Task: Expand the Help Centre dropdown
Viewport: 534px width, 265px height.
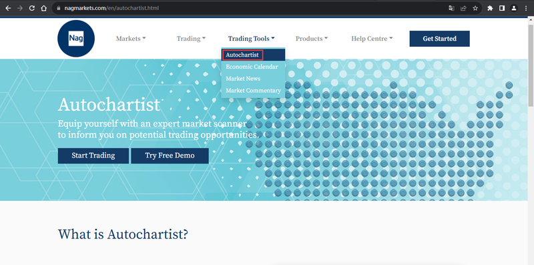Action: pos(372,39)
